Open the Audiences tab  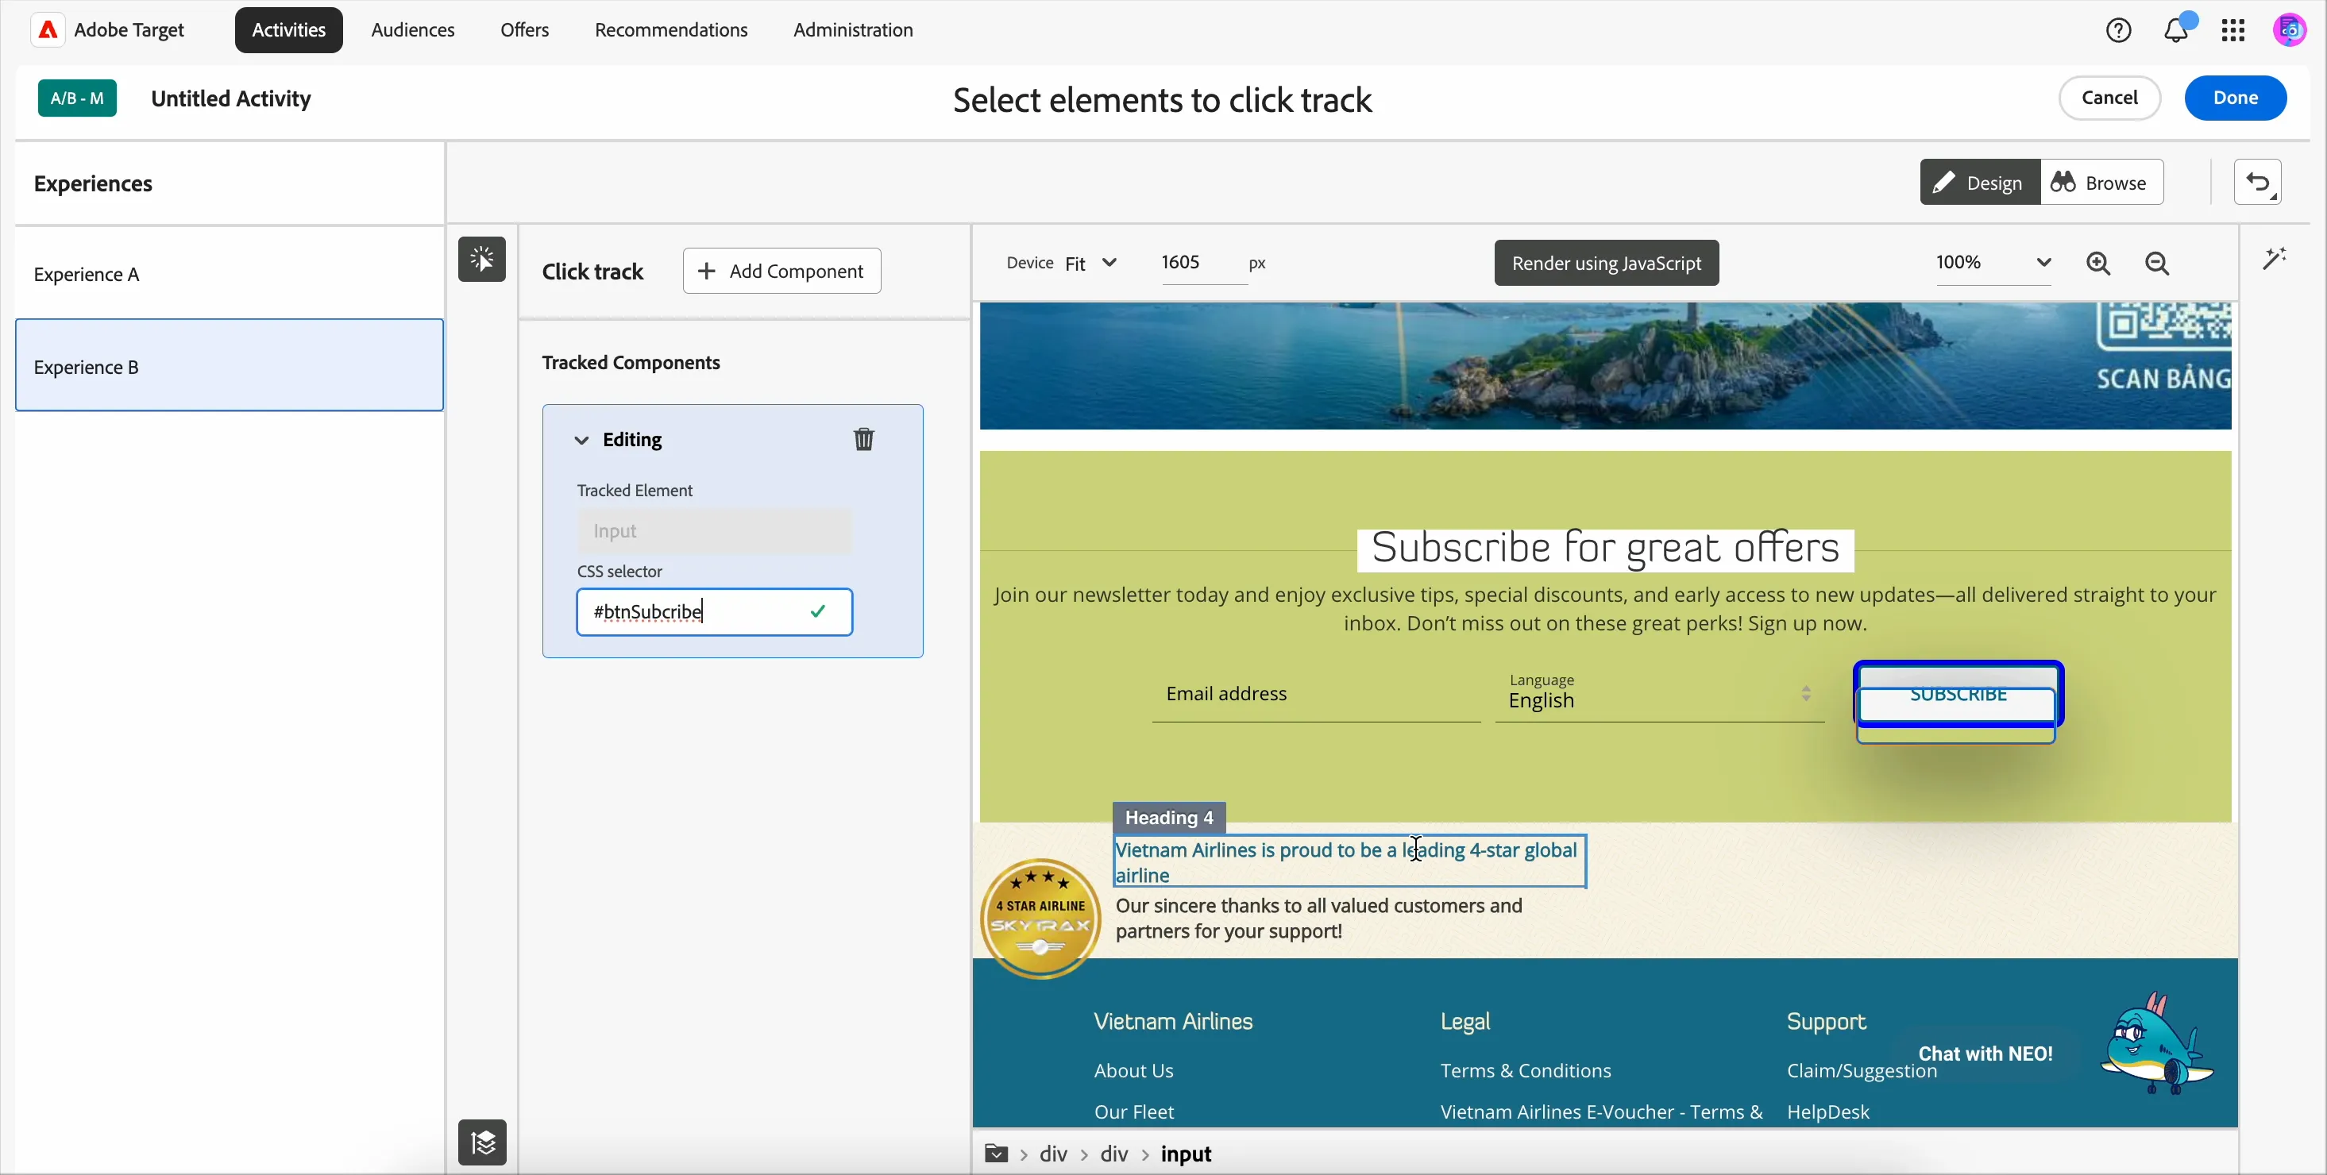(413, 31)
